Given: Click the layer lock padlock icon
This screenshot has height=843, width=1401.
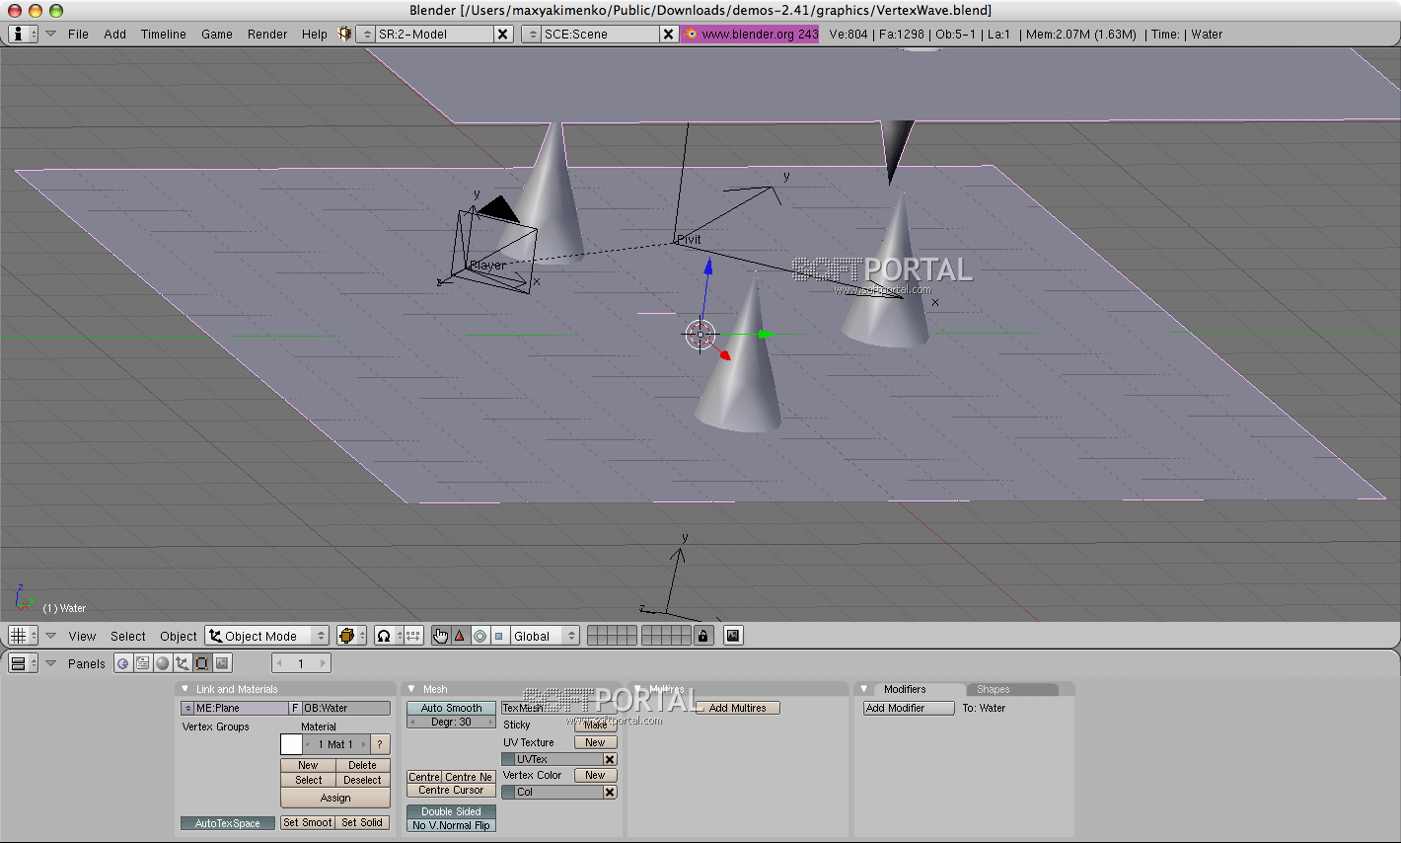Looking at the screenshot, I should 702,636.
